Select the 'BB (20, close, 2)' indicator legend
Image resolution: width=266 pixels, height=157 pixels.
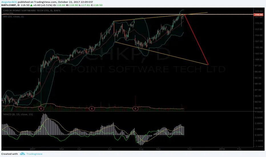click(x=13, y=17)
